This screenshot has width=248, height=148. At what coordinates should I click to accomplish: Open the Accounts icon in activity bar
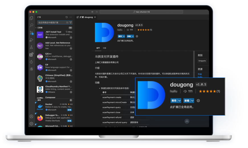pos(31,117)
